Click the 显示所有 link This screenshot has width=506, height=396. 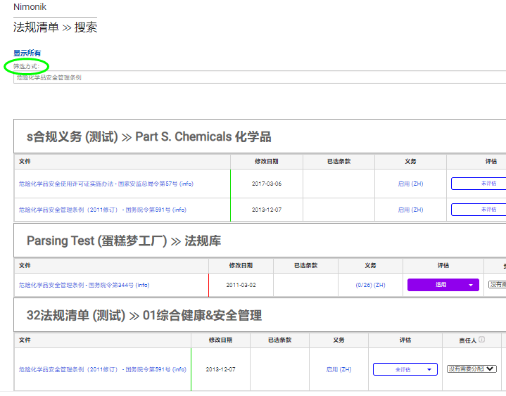point(27,53)
